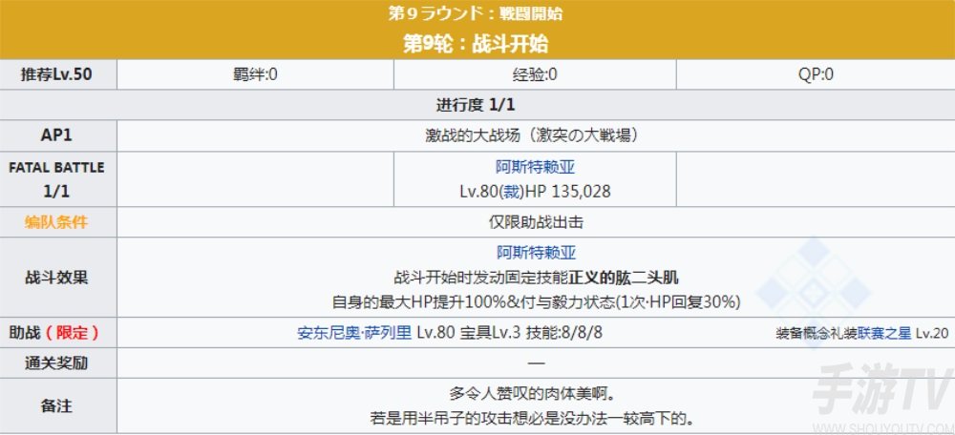Select the 第9轮：战斗开始 header title
The width and height of the screenshot is (955, 435).
pyautogui.click(x=476, y=43)
